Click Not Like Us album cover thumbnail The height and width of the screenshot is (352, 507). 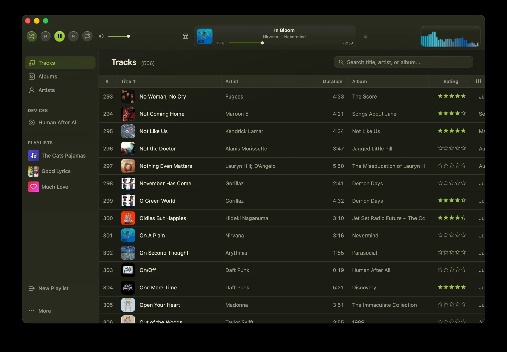(128, 131)
